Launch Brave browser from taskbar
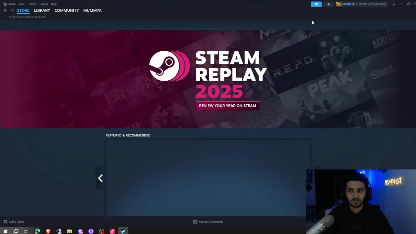 pyautogui.click(x=48, y=231)
